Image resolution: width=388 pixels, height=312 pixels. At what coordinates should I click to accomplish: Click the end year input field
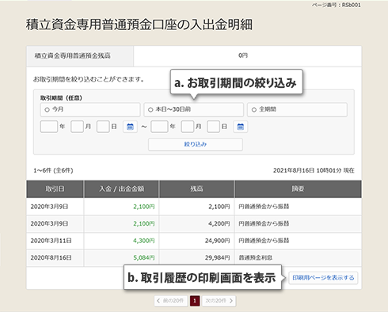coord(159,127)
